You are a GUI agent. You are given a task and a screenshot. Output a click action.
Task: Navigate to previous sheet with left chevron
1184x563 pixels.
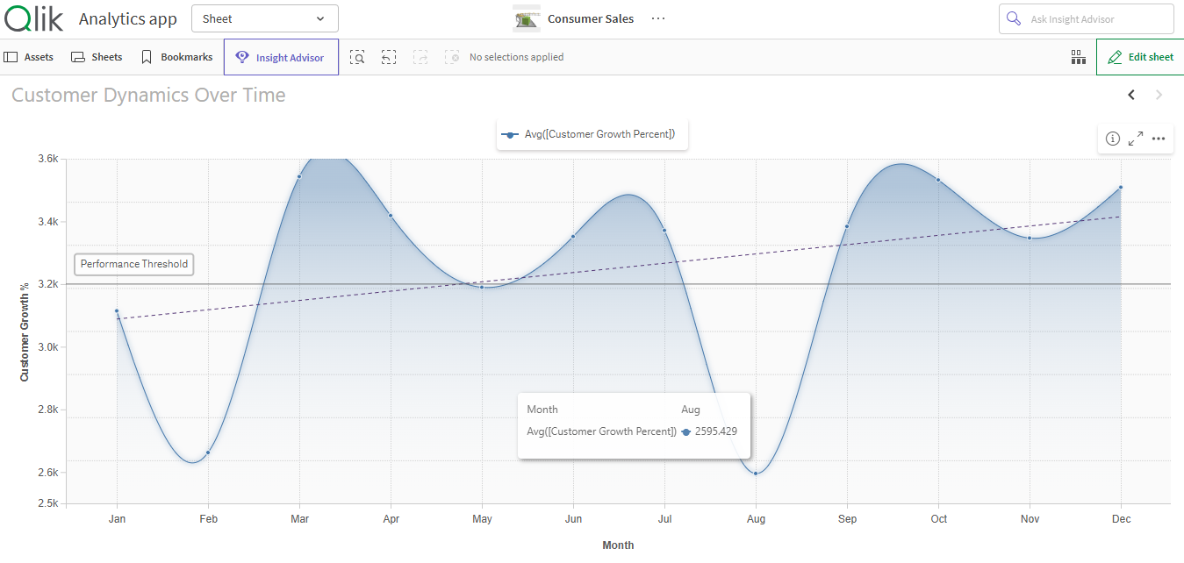point(1131,94)
